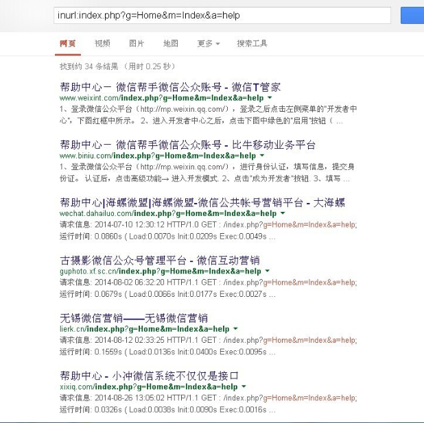The width and height of the screenshot is (424, 423).
Task: Open the 比牛移动业务平台 result title
Action: (188, 145)
